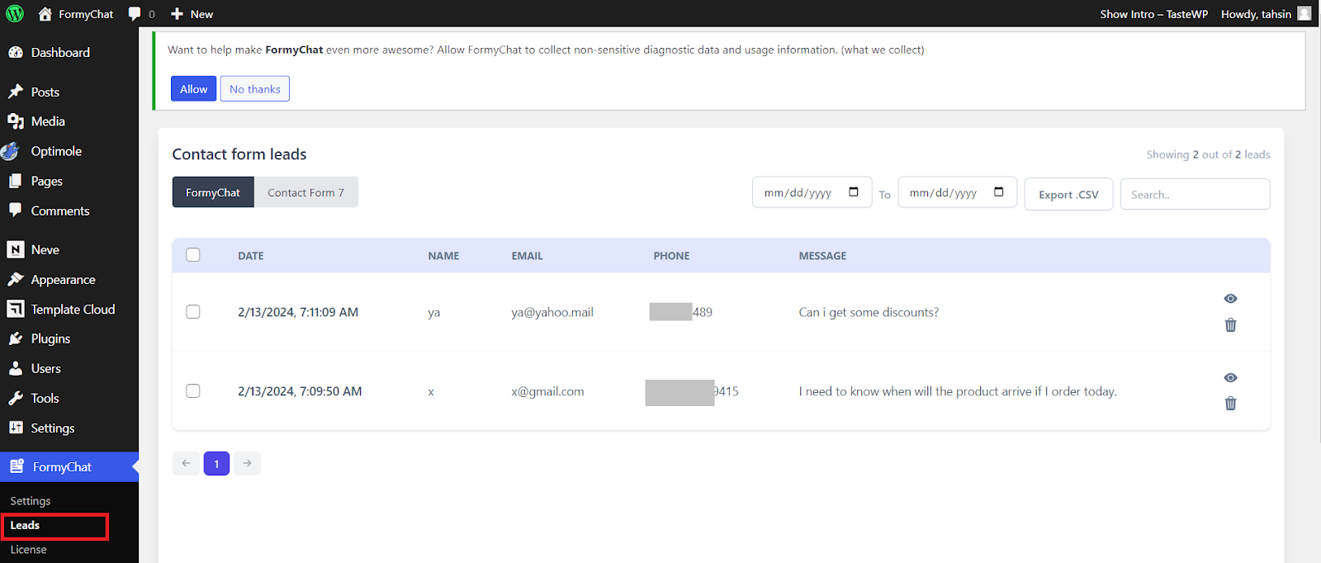1321x563 pixels.
Task: Click the Users person icon
Action: (x=15, y=368)
